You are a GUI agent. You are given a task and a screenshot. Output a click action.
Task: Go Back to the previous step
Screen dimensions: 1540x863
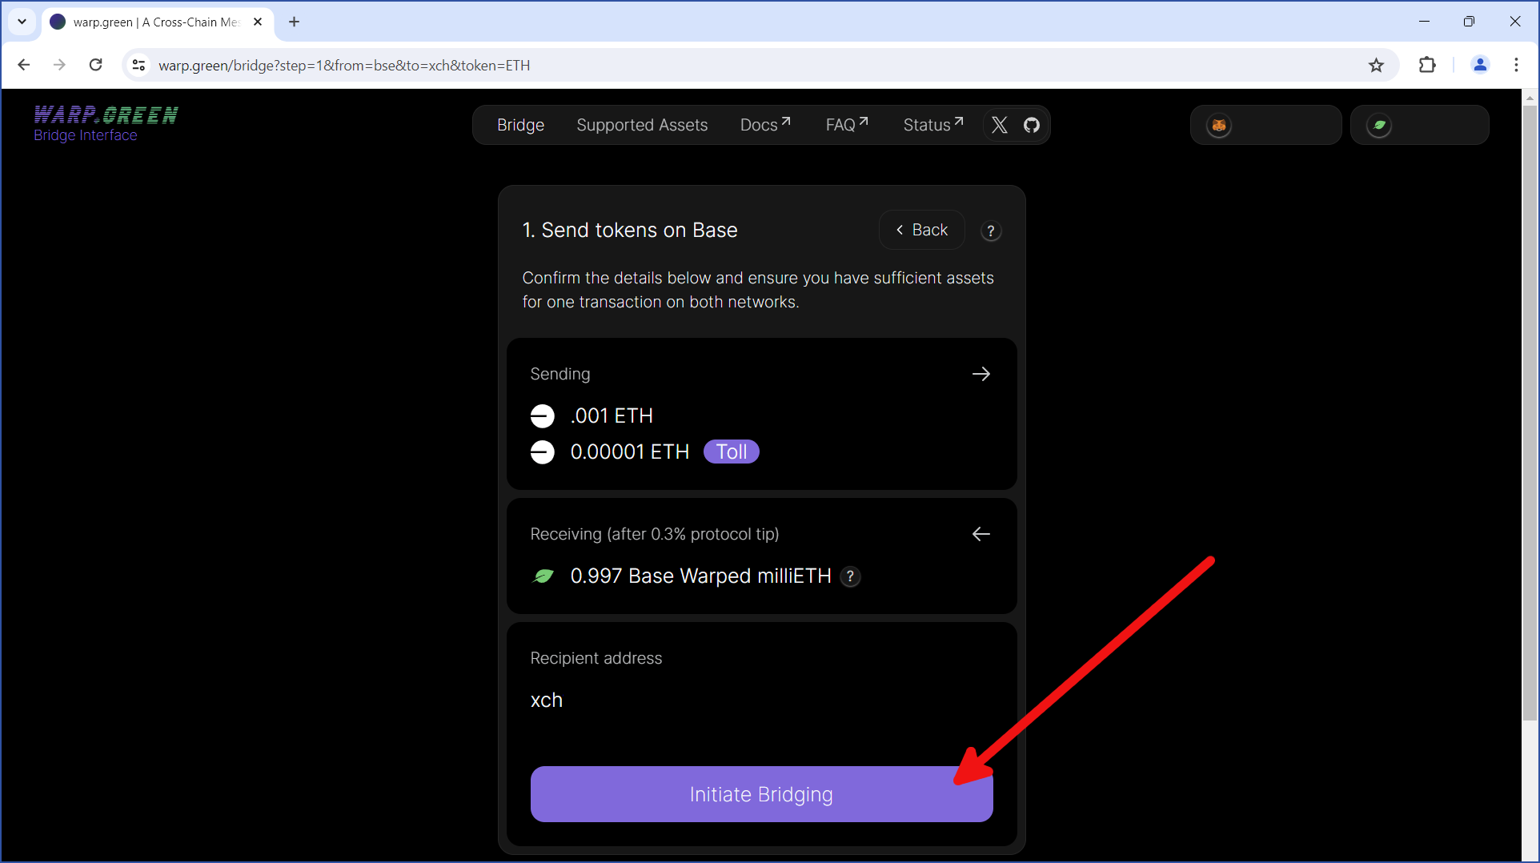[x=921, y=231]
